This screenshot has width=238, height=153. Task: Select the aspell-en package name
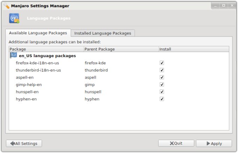tap(24, 78)
